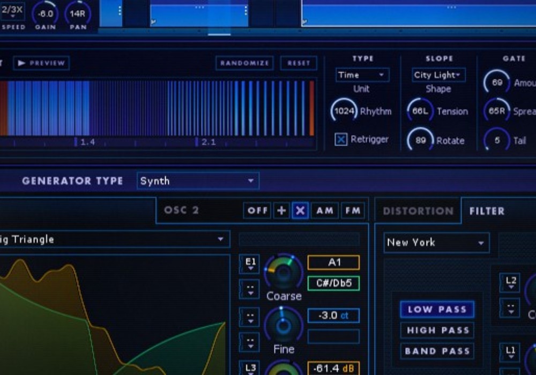Toggle the Retrigger checkbox
The image size is (536, 375).
[341, 139]
